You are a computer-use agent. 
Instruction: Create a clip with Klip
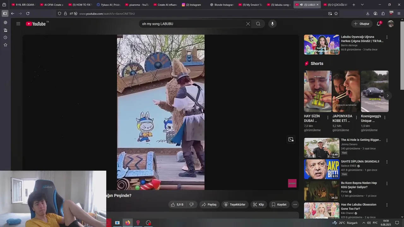(258, 205)
